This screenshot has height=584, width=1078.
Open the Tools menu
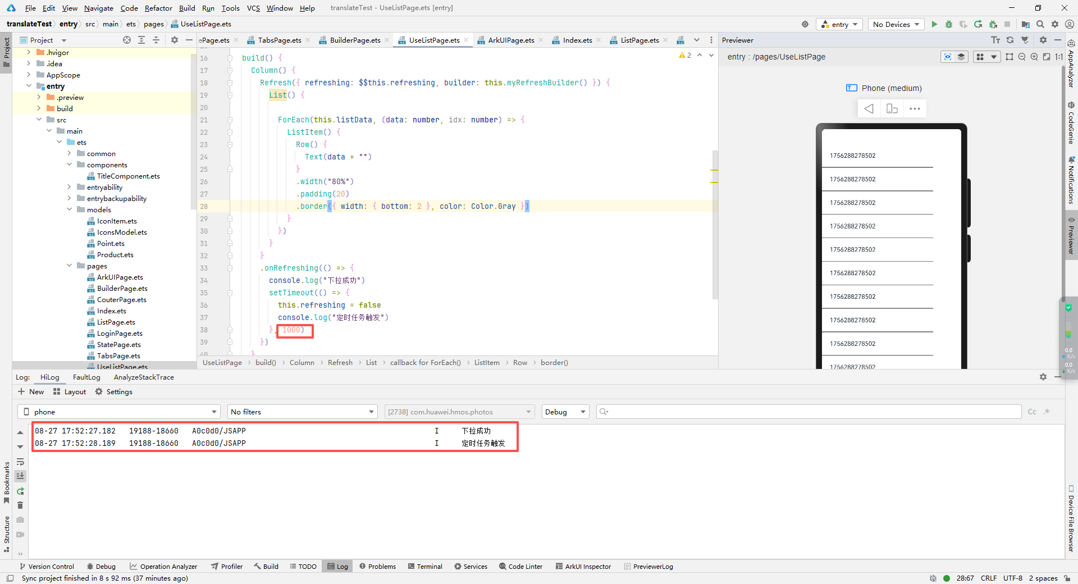coord(230,8)
